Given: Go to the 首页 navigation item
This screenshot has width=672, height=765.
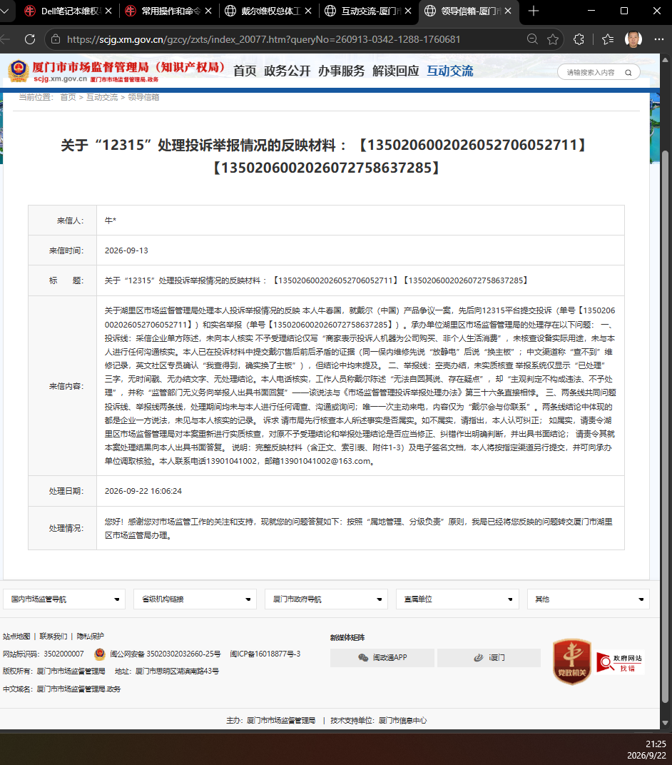Looking at the screenshot, I should click(245, 71).
